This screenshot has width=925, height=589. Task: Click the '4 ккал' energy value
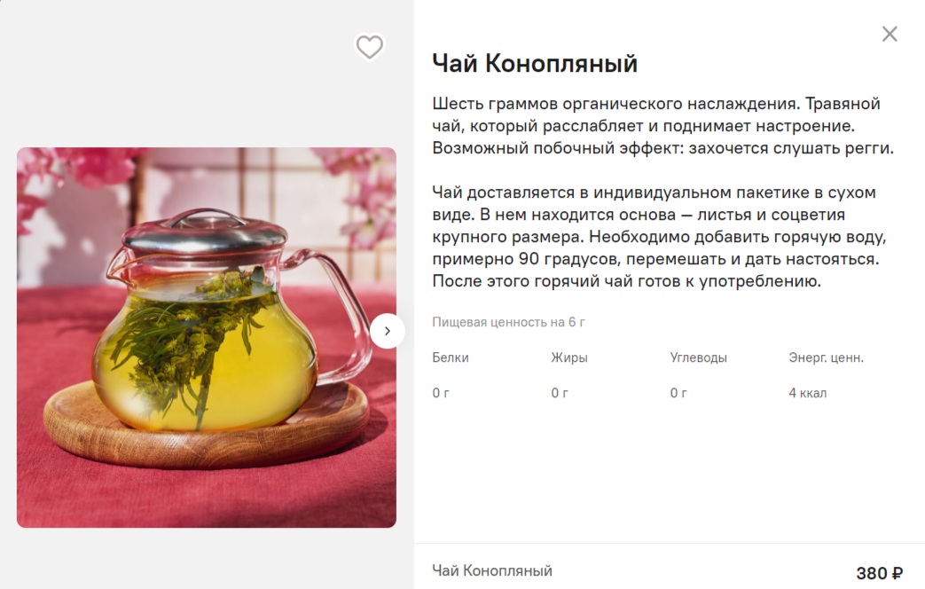[808, 393]
